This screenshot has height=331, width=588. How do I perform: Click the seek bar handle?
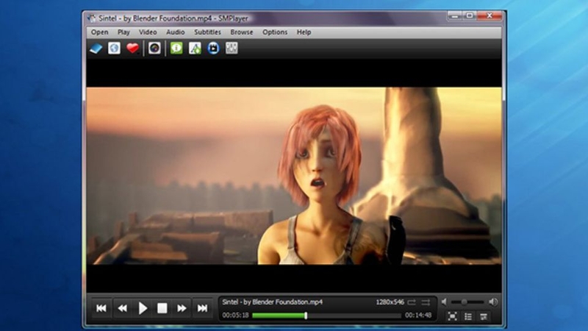pos(306,316)
